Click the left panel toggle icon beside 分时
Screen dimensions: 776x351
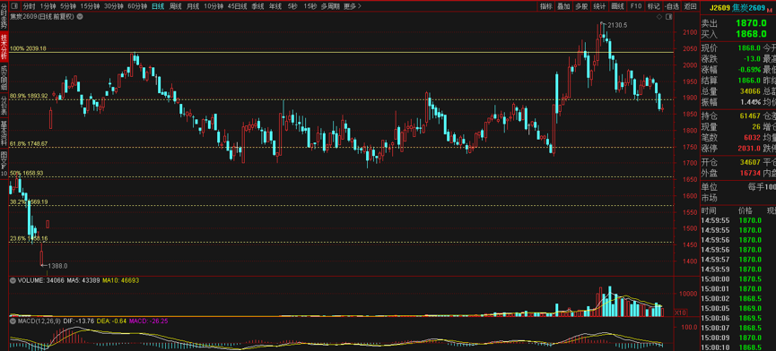13,6
